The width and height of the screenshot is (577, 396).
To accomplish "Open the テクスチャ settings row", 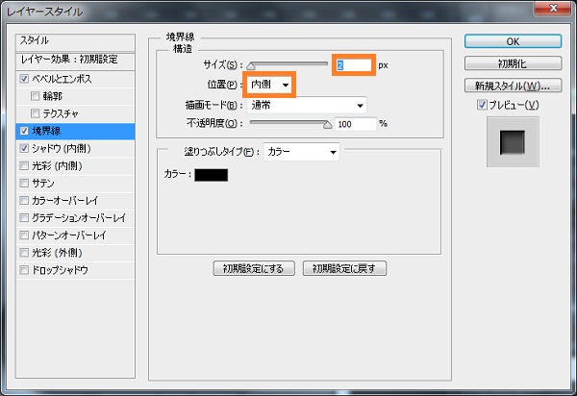I will (75, 113).
